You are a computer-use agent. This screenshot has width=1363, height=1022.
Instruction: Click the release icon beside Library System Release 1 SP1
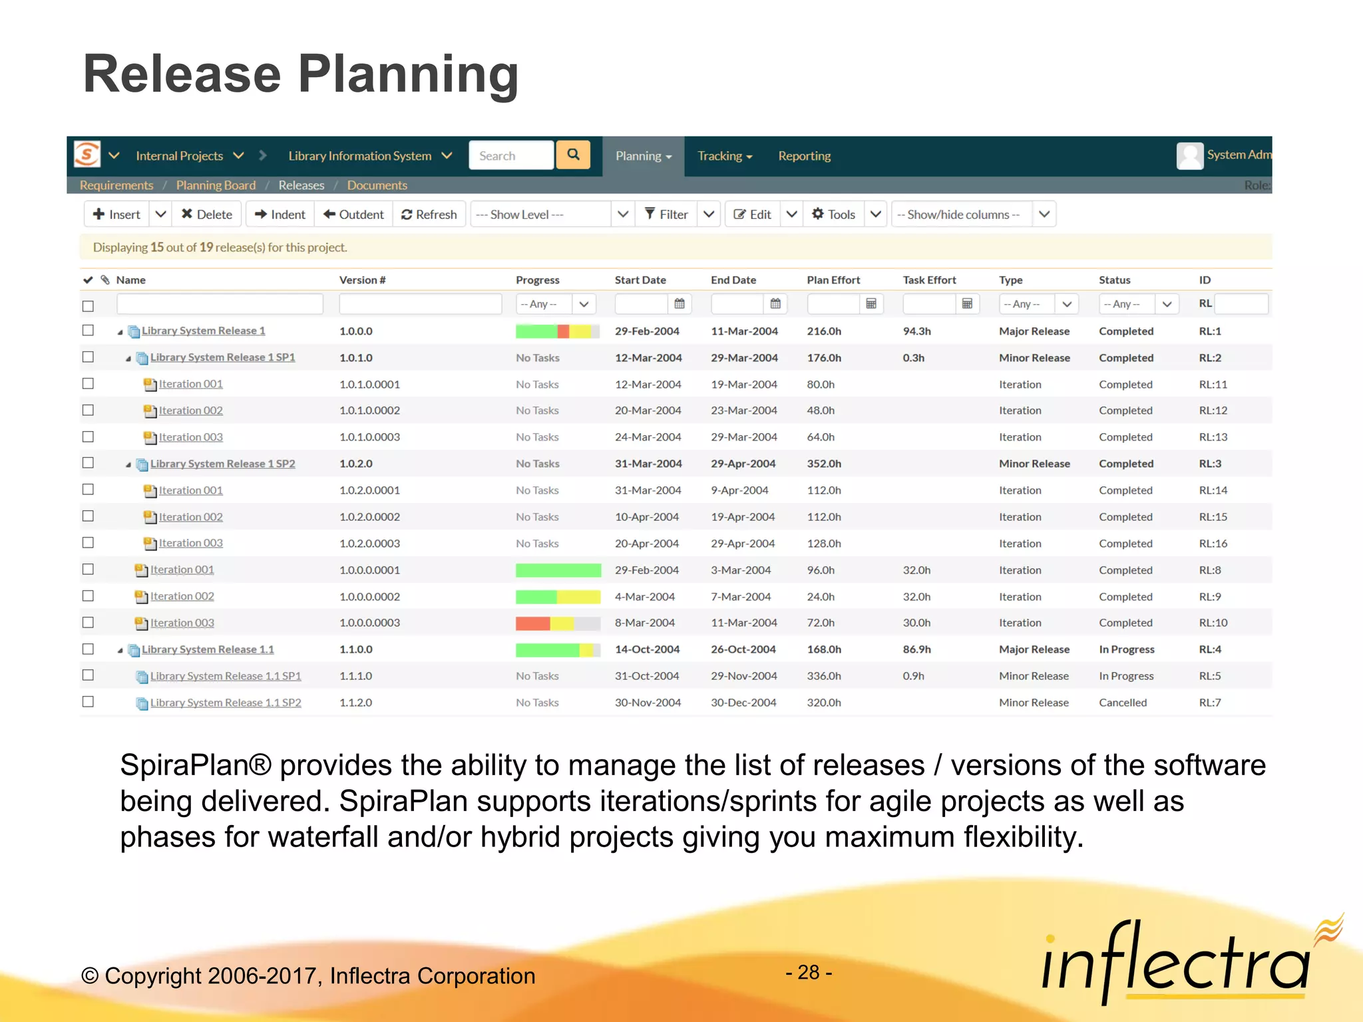coord(142,358)
